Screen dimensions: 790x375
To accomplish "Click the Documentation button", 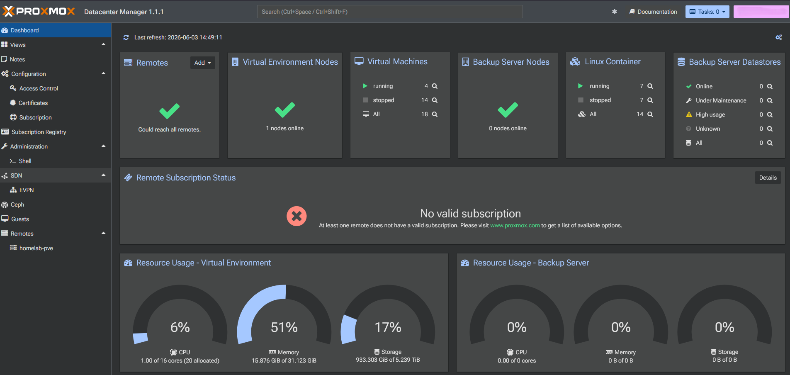I will pos(653,12).
